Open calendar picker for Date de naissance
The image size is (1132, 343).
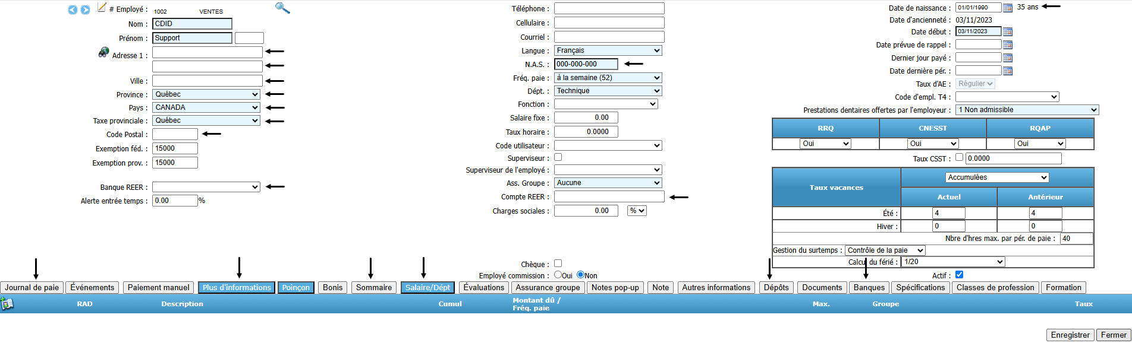tap(1008, 8)
